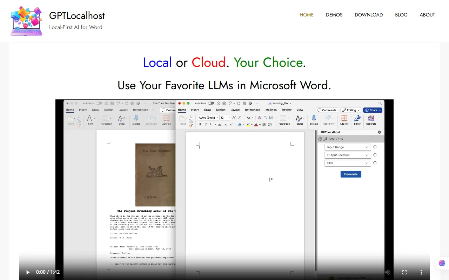Apply superscript formatting in Working_Doc

point(231,124)
